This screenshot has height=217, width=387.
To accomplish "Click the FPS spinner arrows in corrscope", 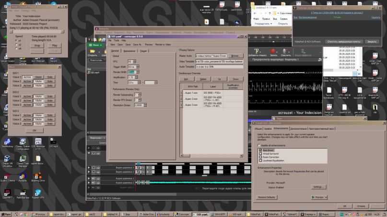I will pyautogui.click(x=135, y=62).
